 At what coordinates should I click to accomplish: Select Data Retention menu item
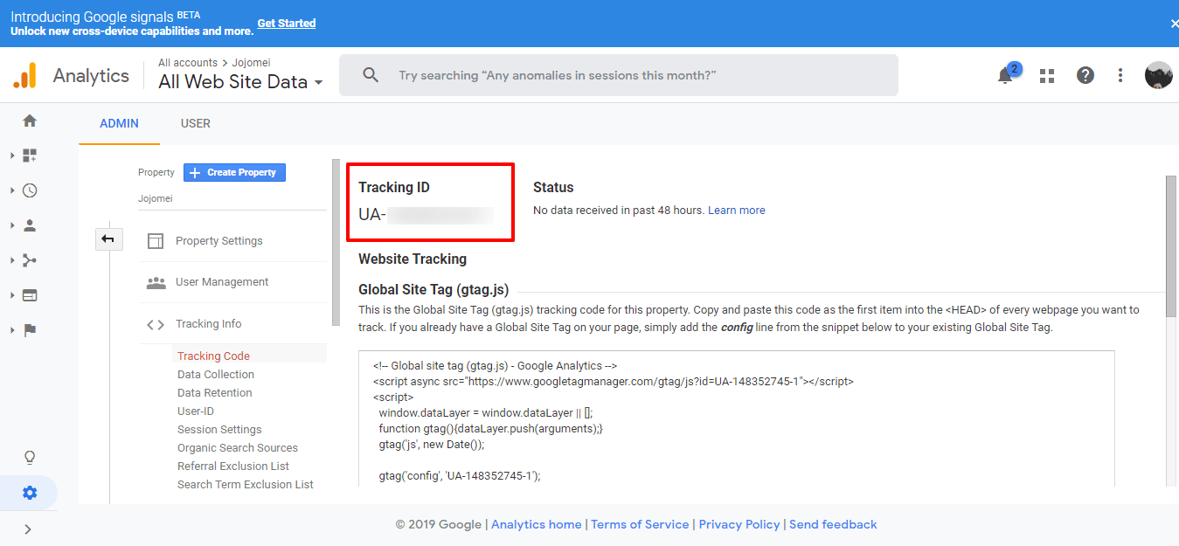(215, 392)
